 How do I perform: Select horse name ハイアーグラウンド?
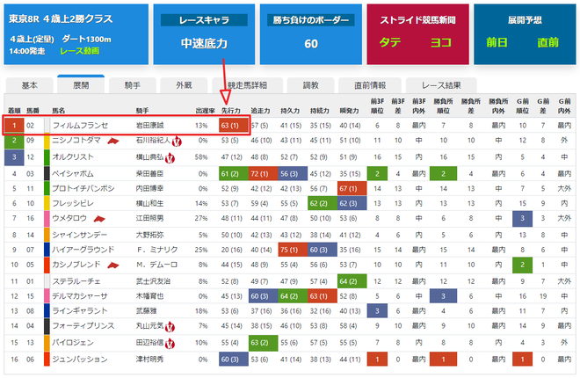coord(83,250)
